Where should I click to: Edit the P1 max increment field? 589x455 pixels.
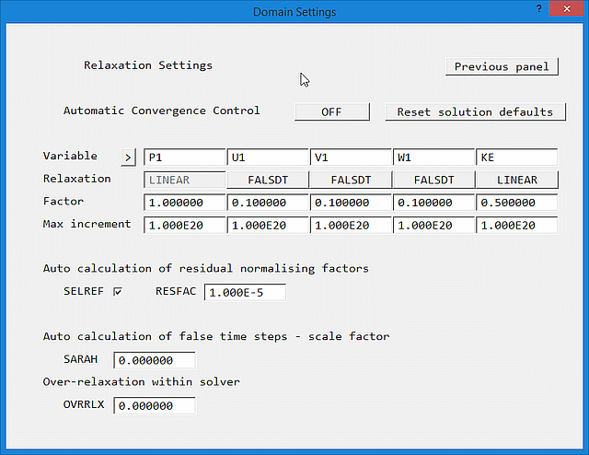pyautogui.click(x=184, y=225)
